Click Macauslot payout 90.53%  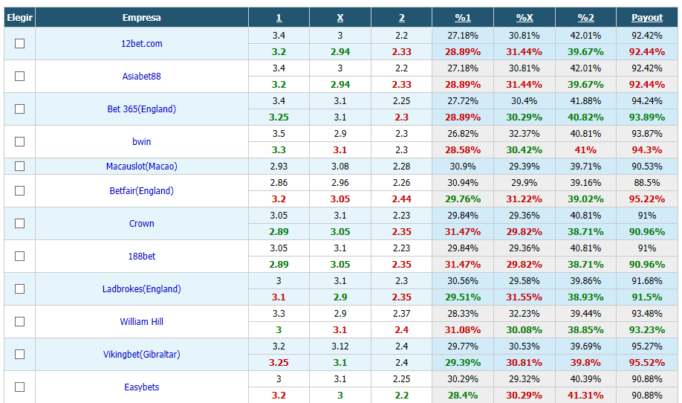[x=647, y=167]
